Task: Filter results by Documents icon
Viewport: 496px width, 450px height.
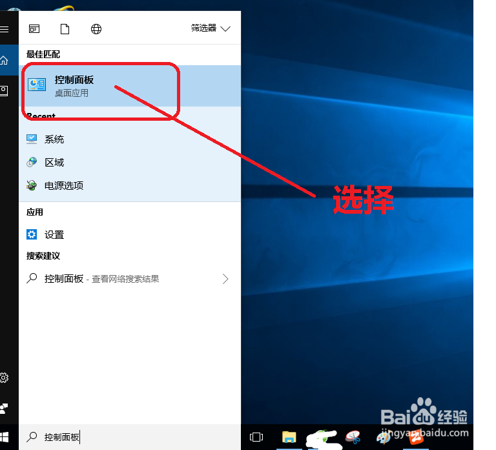Action: point(65,29)
